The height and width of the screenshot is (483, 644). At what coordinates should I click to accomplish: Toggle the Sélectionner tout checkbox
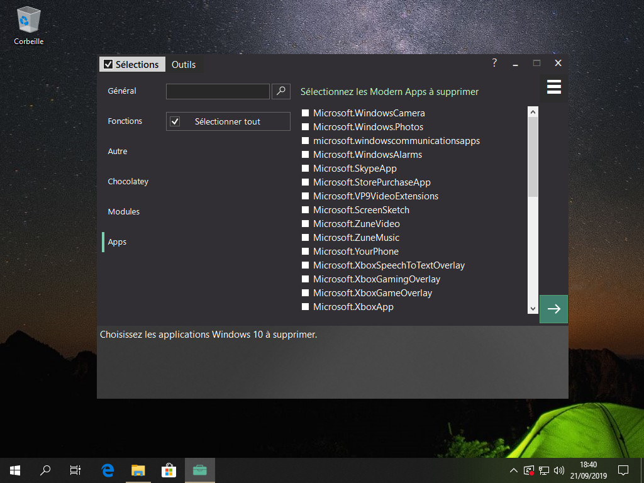[x=175, y=121]
